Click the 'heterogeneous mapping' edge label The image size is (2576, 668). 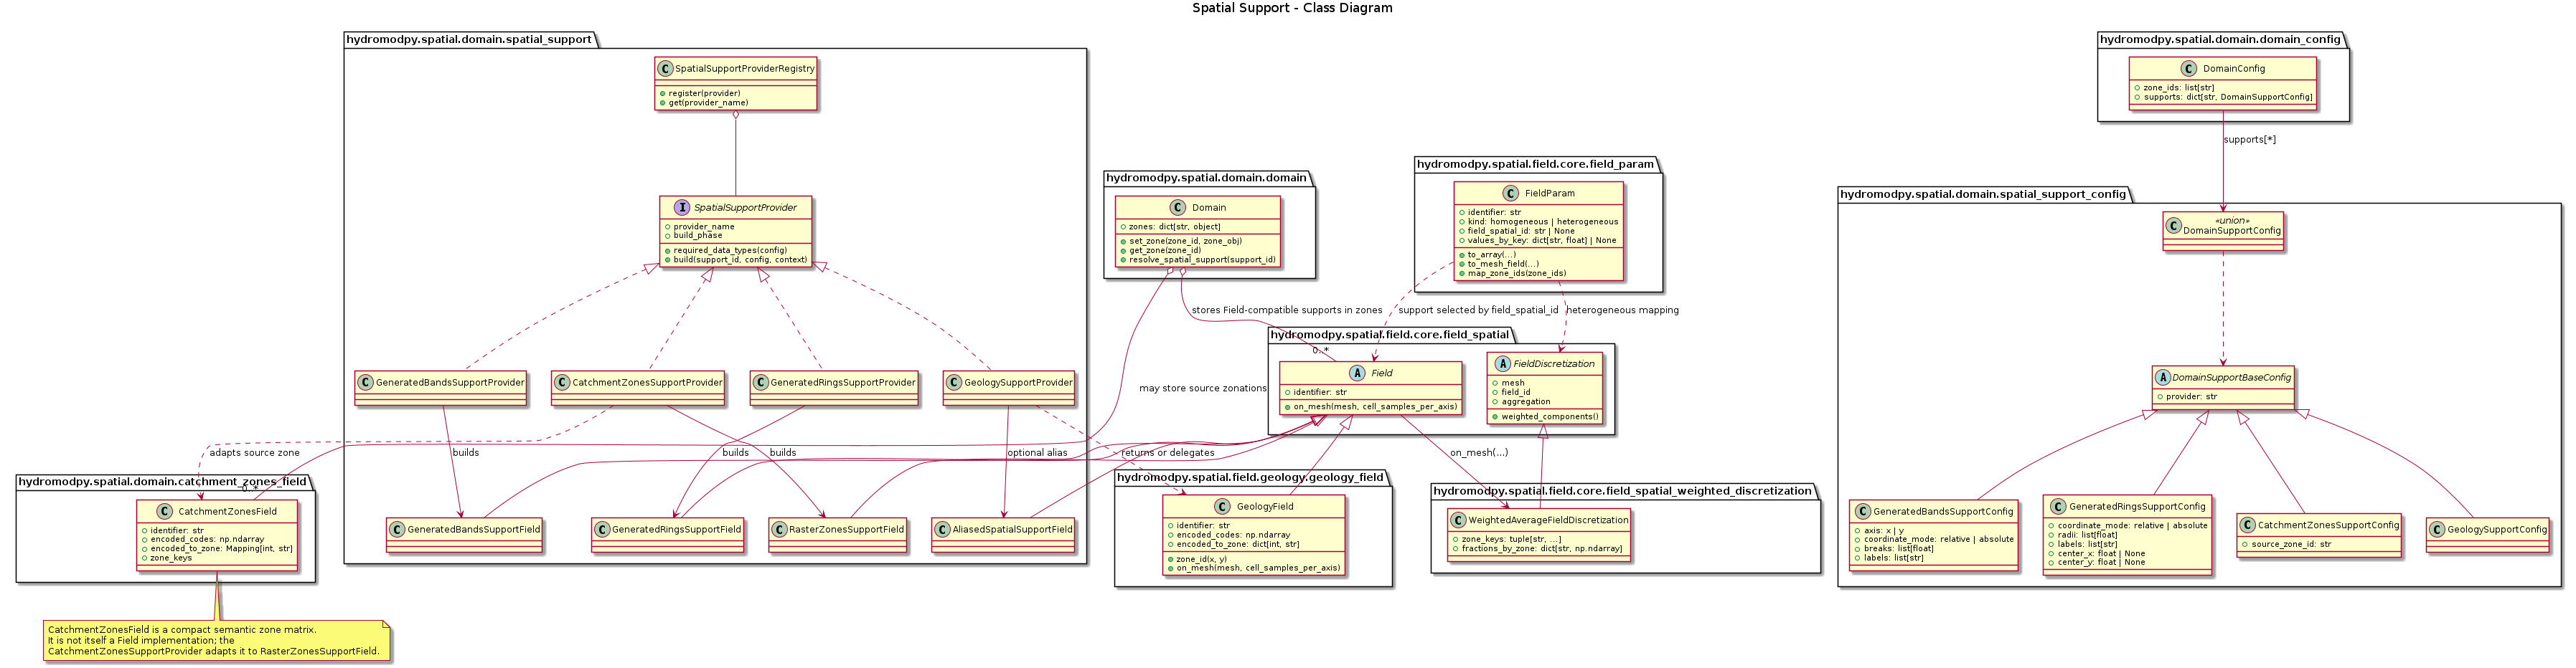pos(1622,310)
